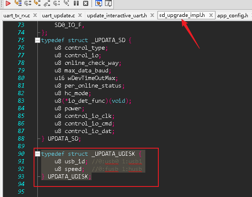Close the uart_update.c tab
The image size is (252, 197).
[x=80, y=15]
